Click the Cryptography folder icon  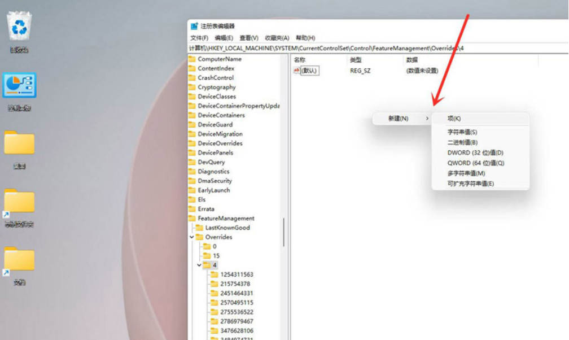(x=192, y=88)
